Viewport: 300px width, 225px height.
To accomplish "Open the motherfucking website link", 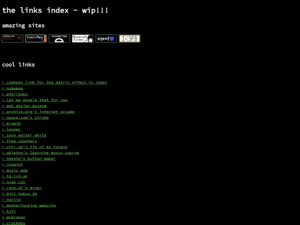I will tap(29, 206).
